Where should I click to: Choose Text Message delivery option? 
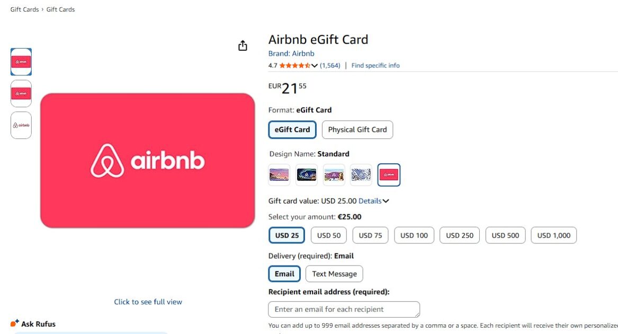tap(334, 274)
